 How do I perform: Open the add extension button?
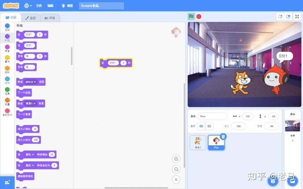7,182
